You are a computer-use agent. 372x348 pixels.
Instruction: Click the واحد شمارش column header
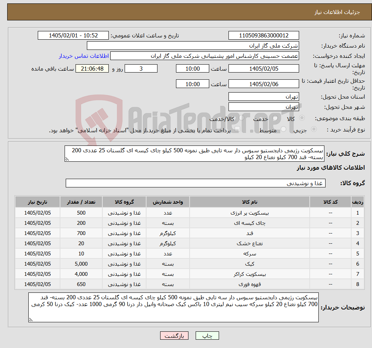168,202
